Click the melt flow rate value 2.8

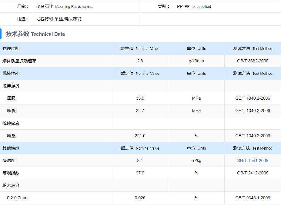coord(140,61)
